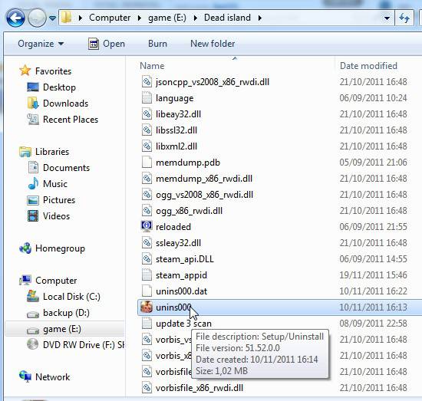Open the recent pages dropdown arrow
The image size is (422, 401).
[52, 18]
